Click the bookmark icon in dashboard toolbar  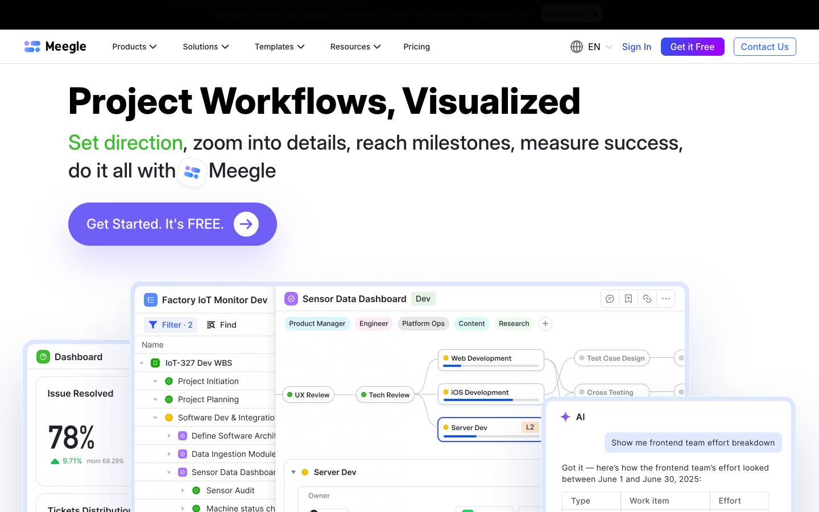tap(628, 299)
